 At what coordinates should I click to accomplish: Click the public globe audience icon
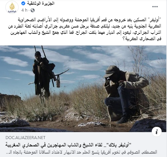pyautogui.click(x=33, y=10)
